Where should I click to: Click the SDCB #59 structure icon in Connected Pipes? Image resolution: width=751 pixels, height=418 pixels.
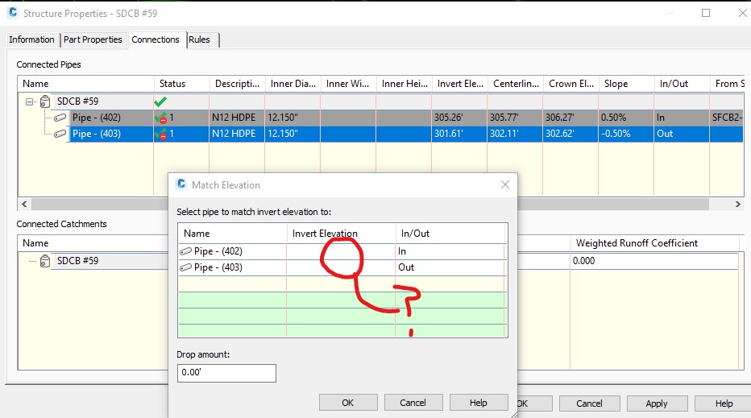[x=45, y=101]
